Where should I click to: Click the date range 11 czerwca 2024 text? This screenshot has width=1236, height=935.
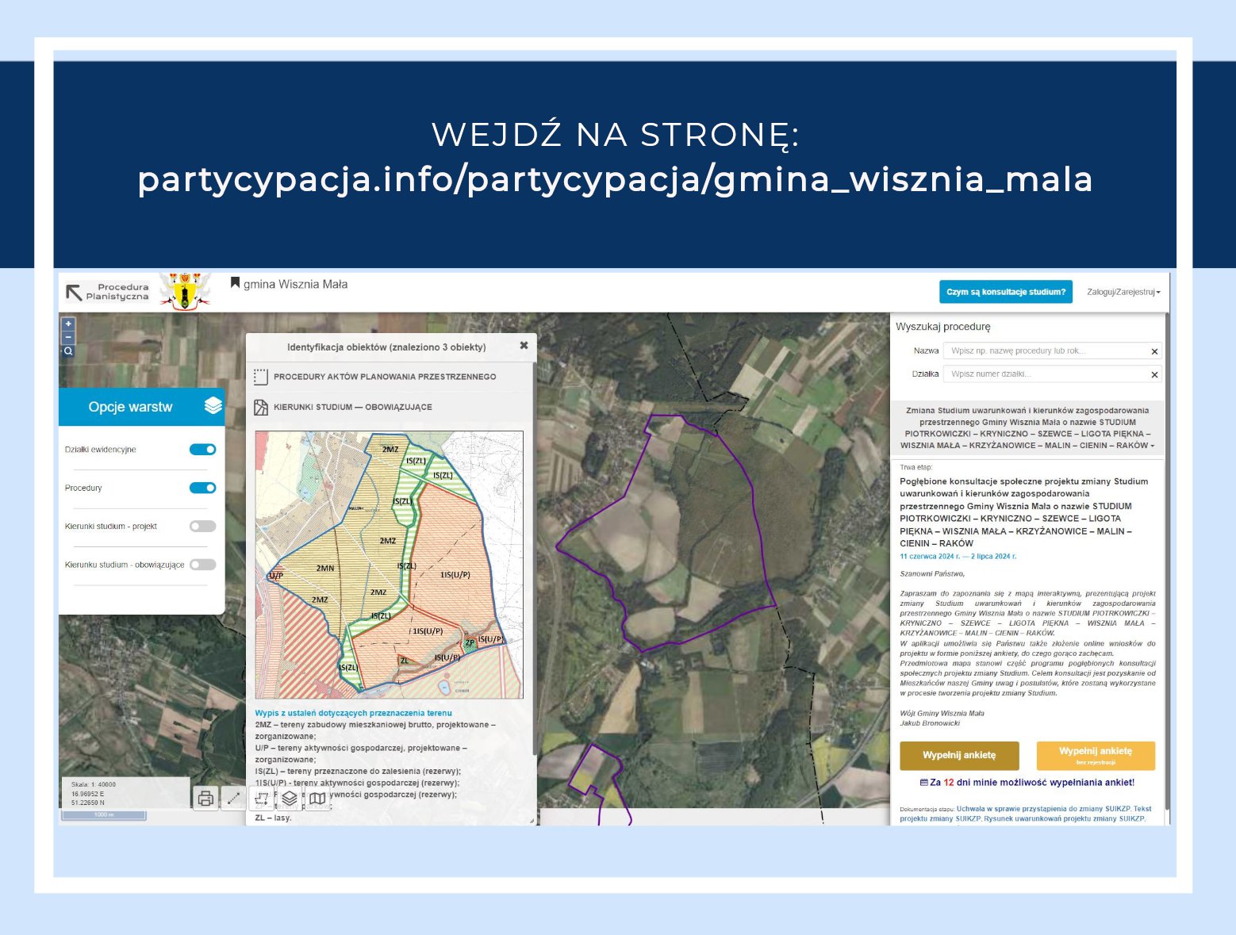pyautogui.click(x=958, y=556)
